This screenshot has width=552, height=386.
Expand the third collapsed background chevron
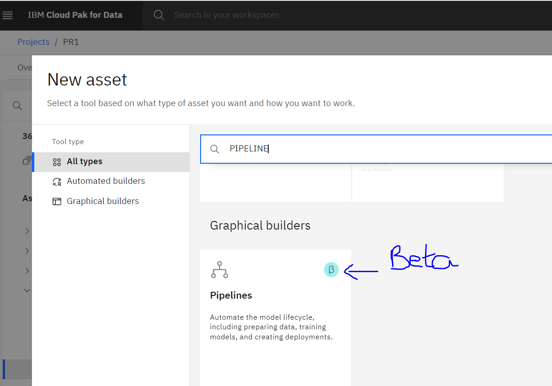pos(27,271)
